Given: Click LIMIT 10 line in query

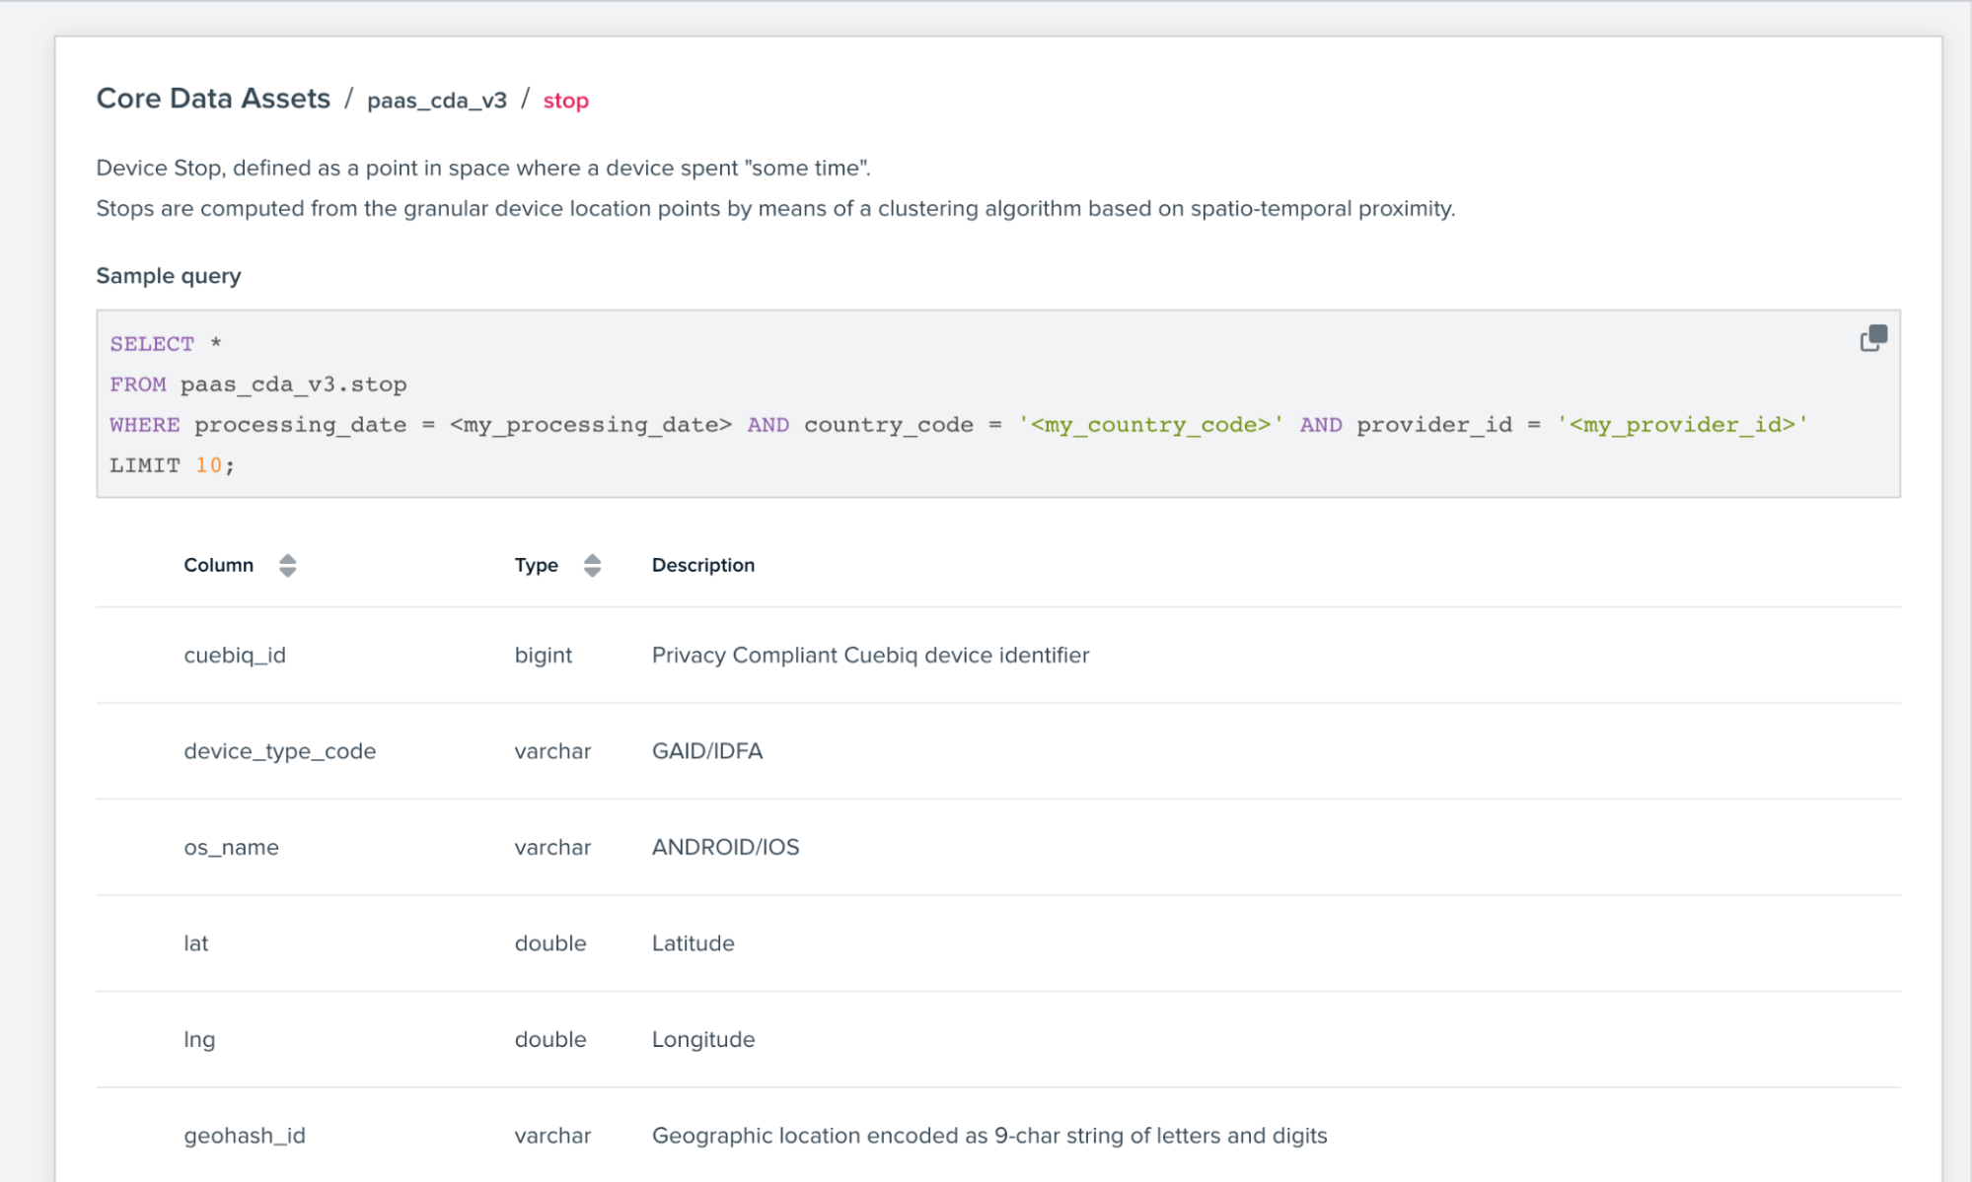Looking at the screenshot, I should pos(173,465).
